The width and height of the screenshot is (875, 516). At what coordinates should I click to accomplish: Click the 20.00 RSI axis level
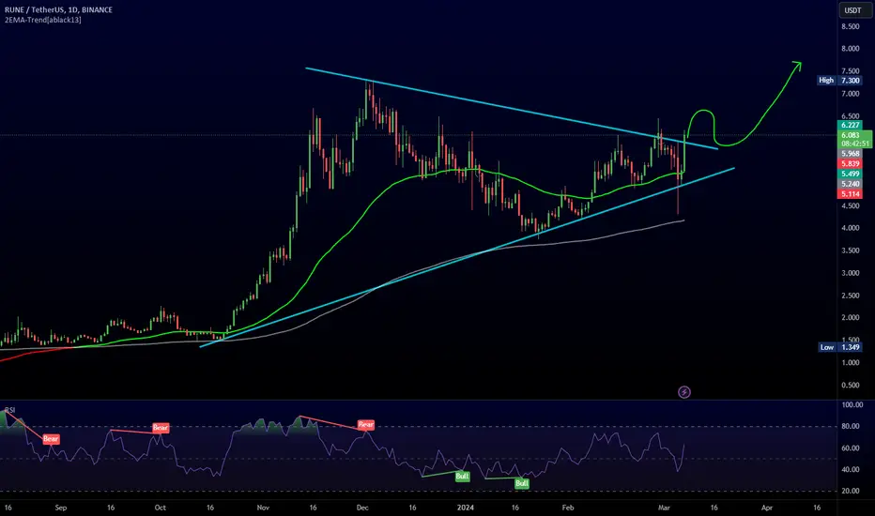click(851, 491)
